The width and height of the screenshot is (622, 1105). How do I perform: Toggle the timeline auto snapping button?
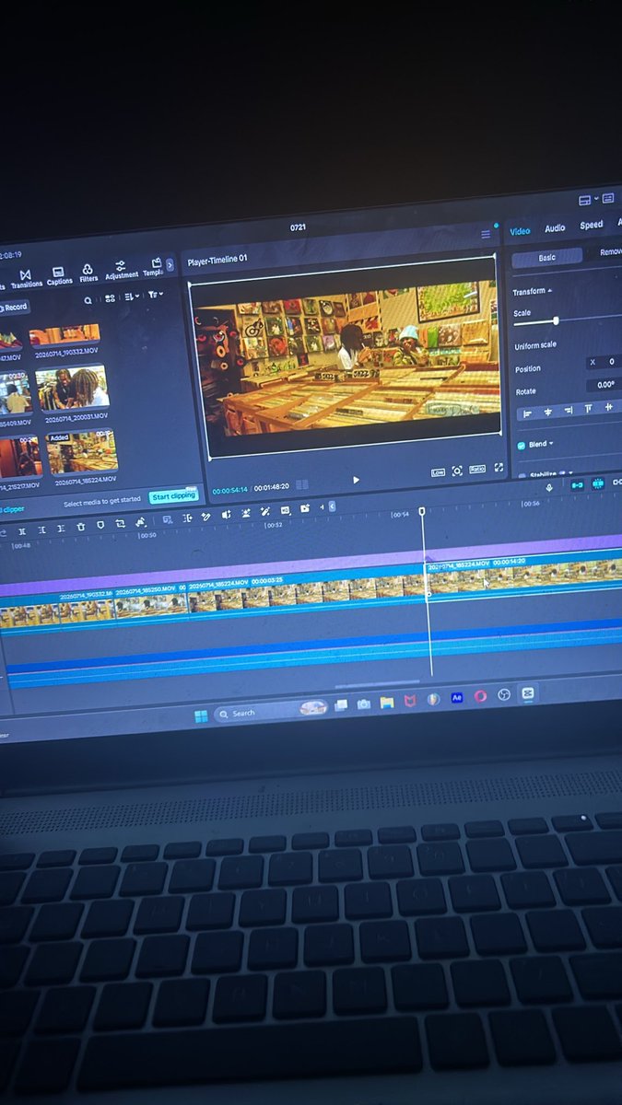[597, 483]
